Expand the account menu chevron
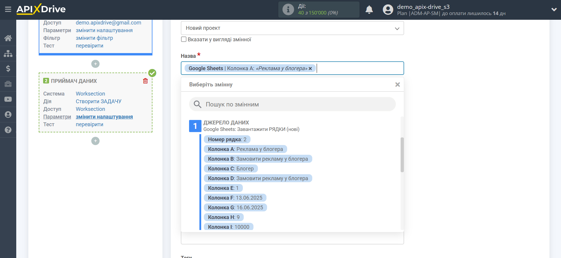 click(554, 10)
